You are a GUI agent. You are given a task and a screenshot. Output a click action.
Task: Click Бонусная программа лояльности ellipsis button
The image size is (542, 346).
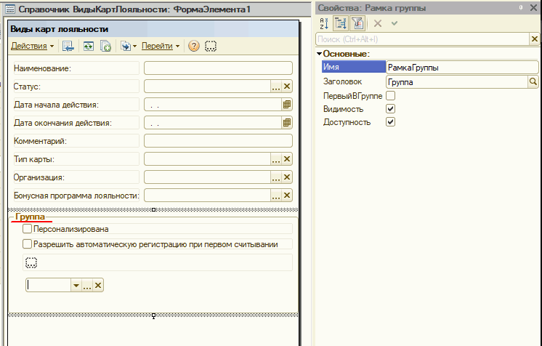(x=275, y=196)
